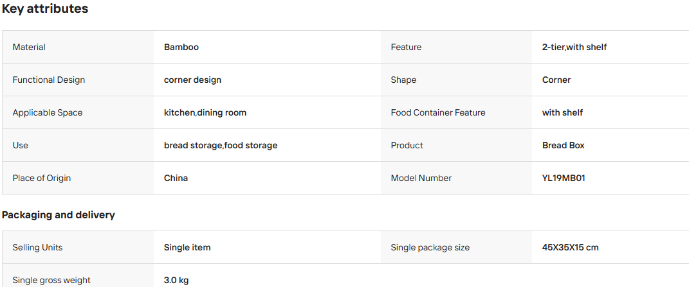Image resolution: width=689 pixels, height=287 pixels.
Task: Click the Bread Box product value
Action: tap(564, 145)
